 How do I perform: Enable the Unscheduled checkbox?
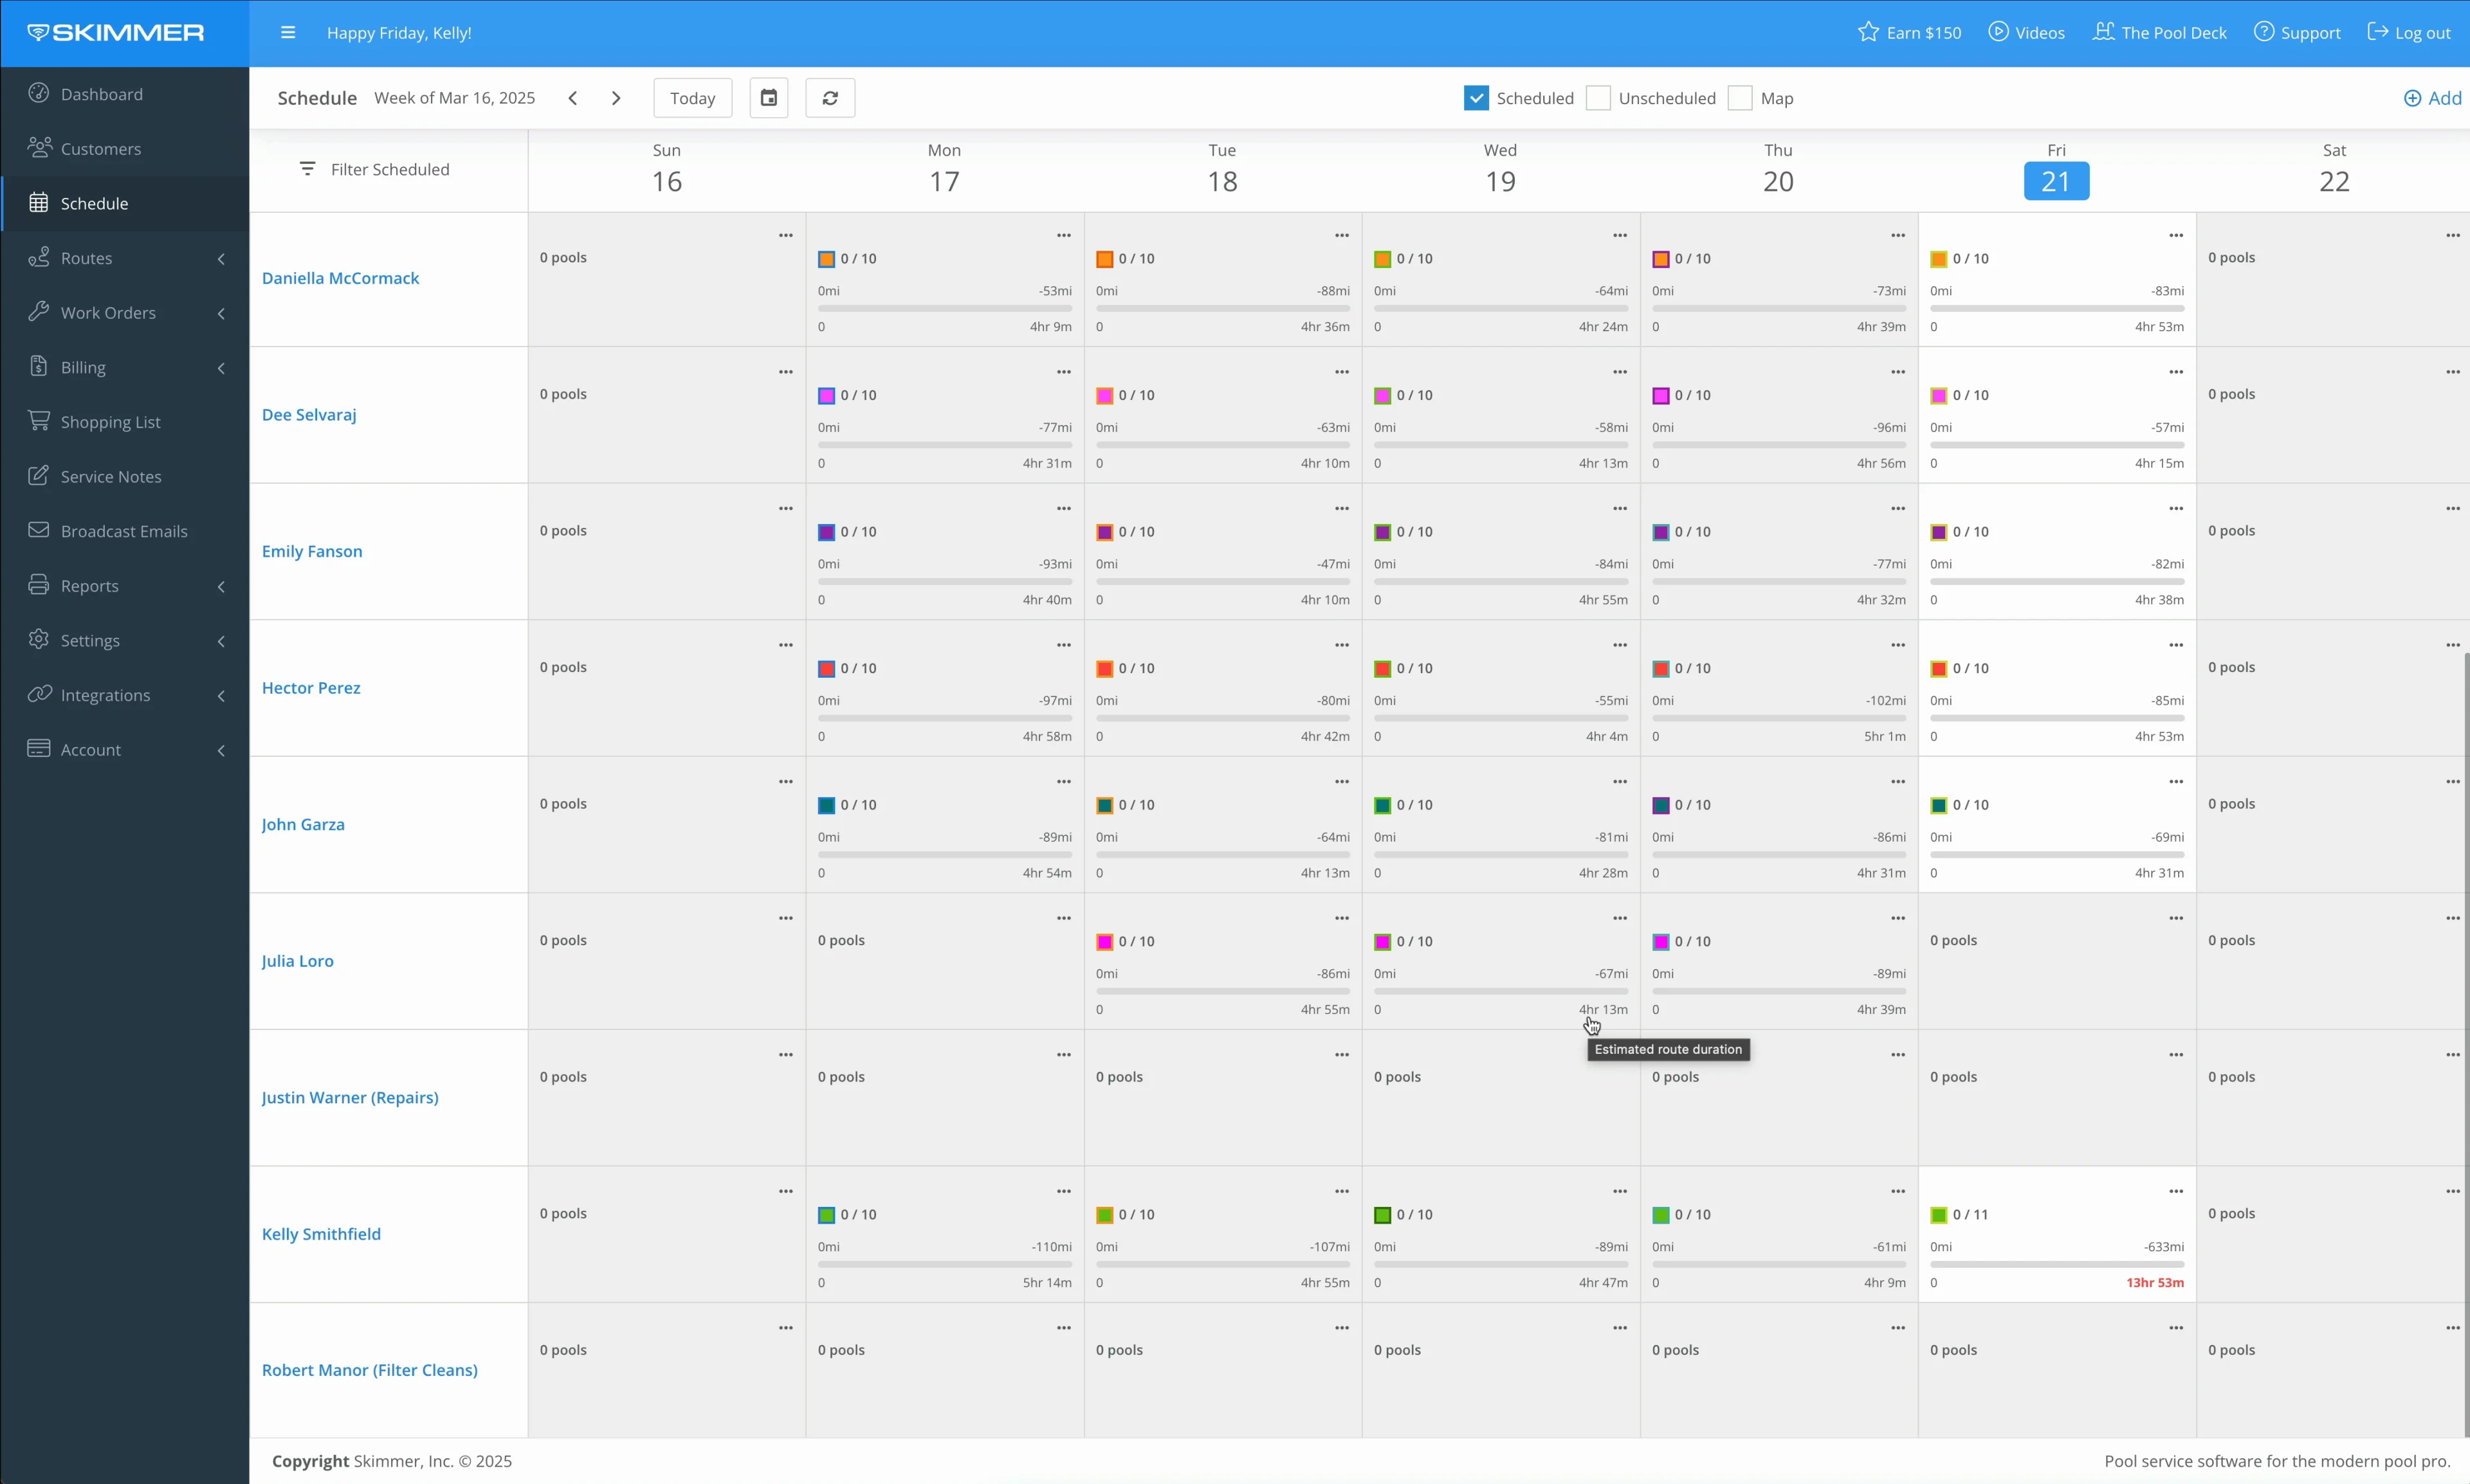(1598, 98)
